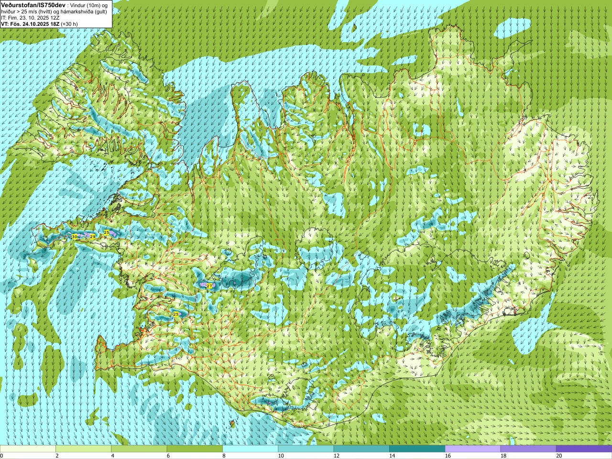
Task: Click the light cyan 8–10 m/s legend swatch
Action: pyautogui.click(x=250, y=449)
